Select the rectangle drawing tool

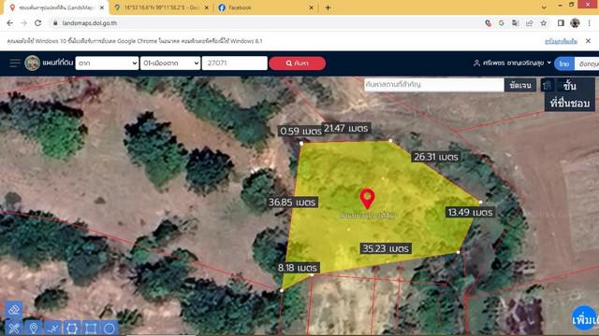coord(91,328)
